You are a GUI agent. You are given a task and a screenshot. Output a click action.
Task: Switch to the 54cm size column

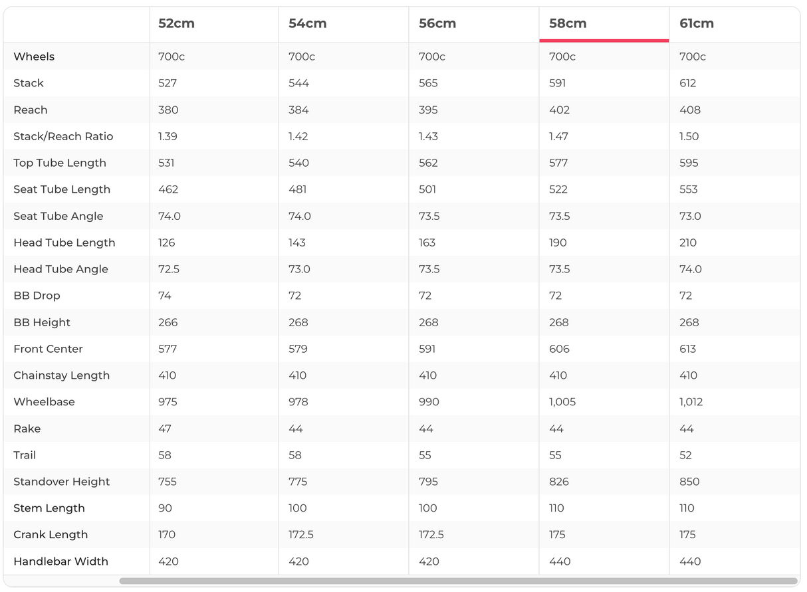tap(306, 23)
